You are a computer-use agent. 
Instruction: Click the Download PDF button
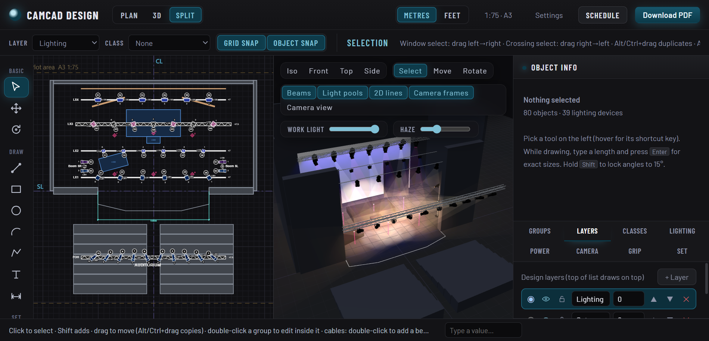tap(668, 15)
